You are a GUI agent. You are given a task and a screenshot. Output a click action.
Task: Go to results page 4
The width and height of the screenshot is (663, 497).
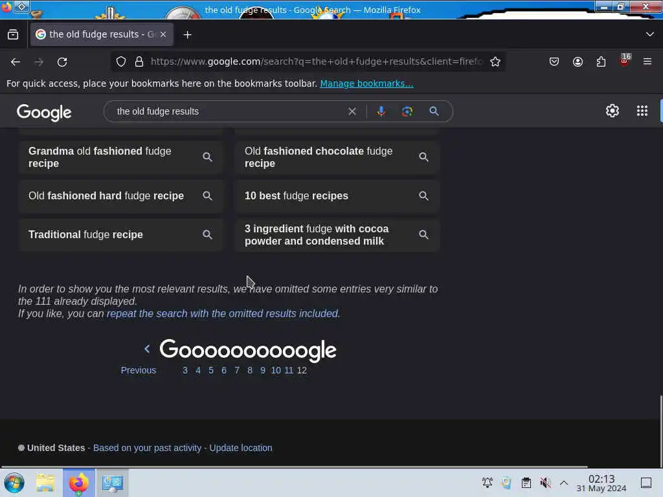pyautogui.click(x=198, y=370)
